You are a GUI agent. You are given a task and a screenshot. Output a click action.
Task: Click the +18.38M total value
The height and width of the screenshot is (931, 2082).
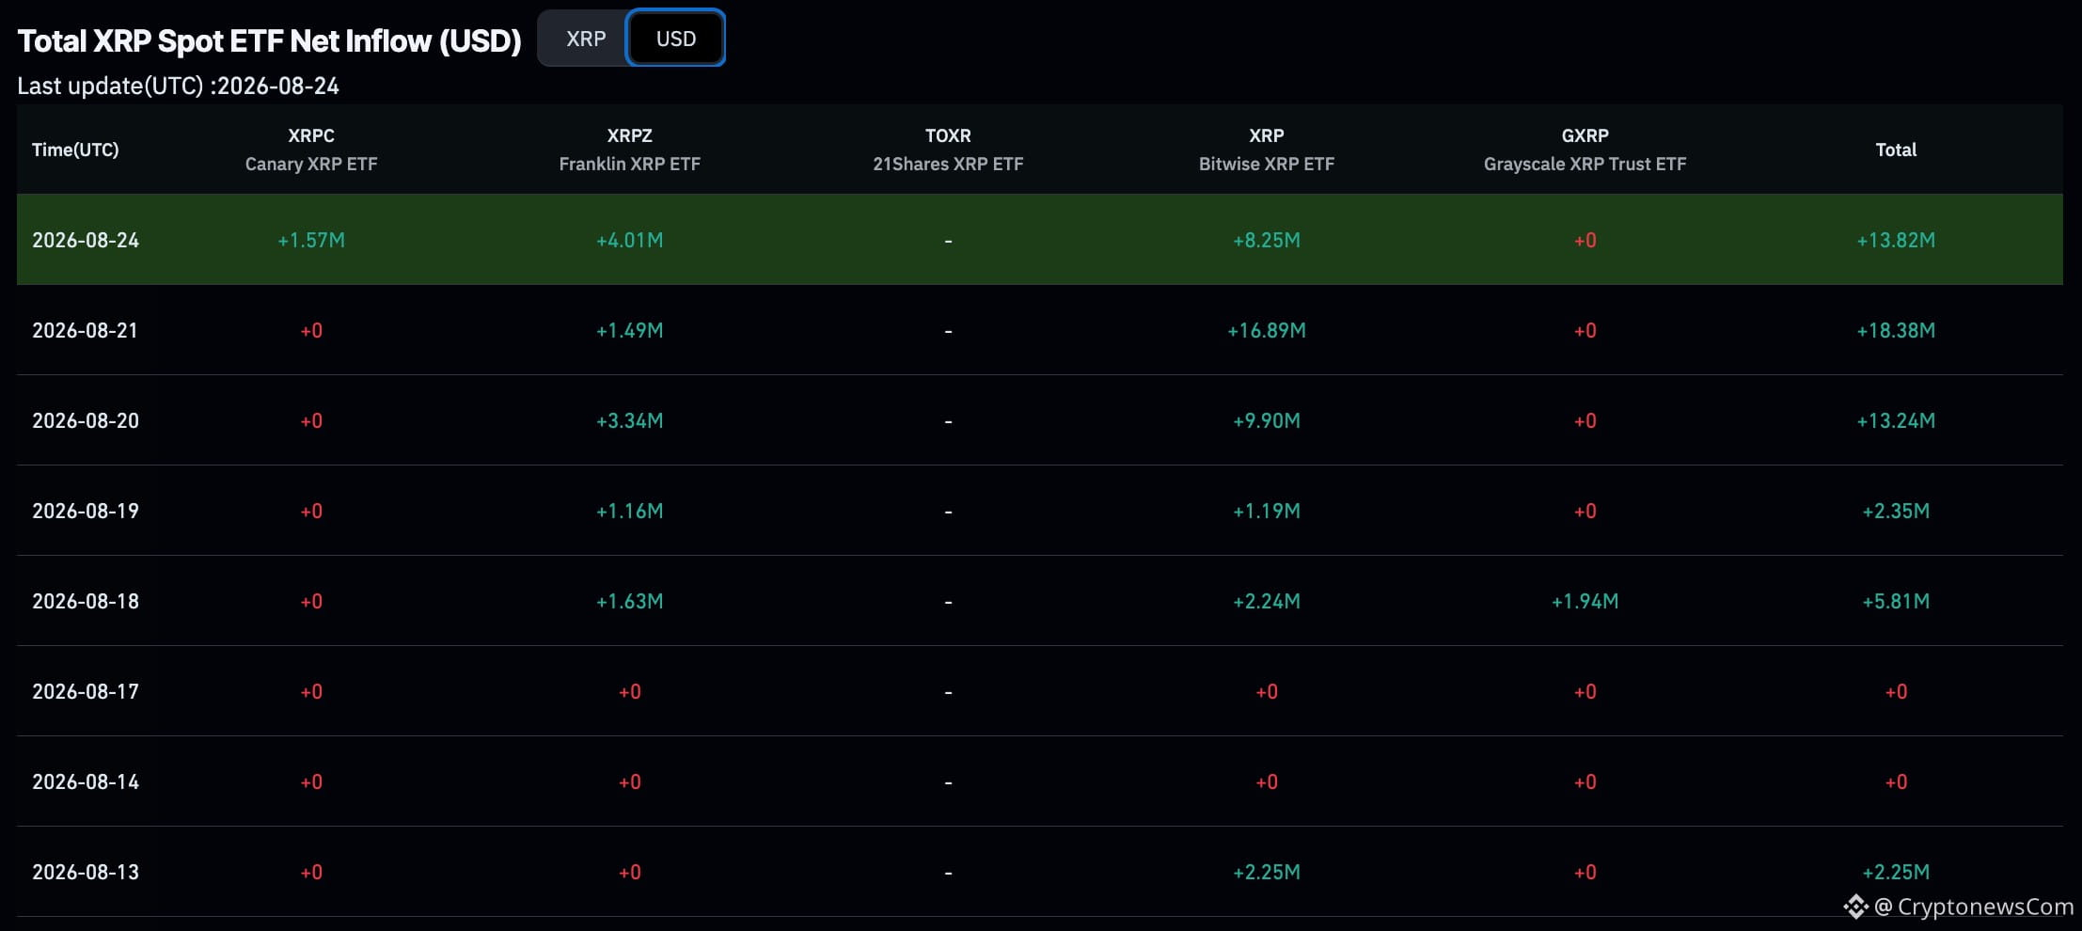click(1896, 330)
